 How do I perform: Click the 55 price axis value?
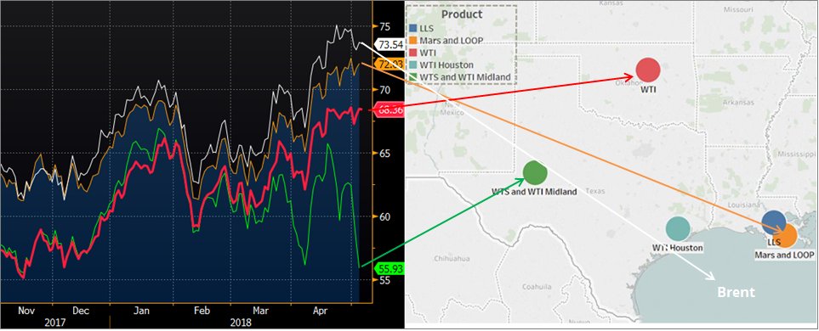384,280
